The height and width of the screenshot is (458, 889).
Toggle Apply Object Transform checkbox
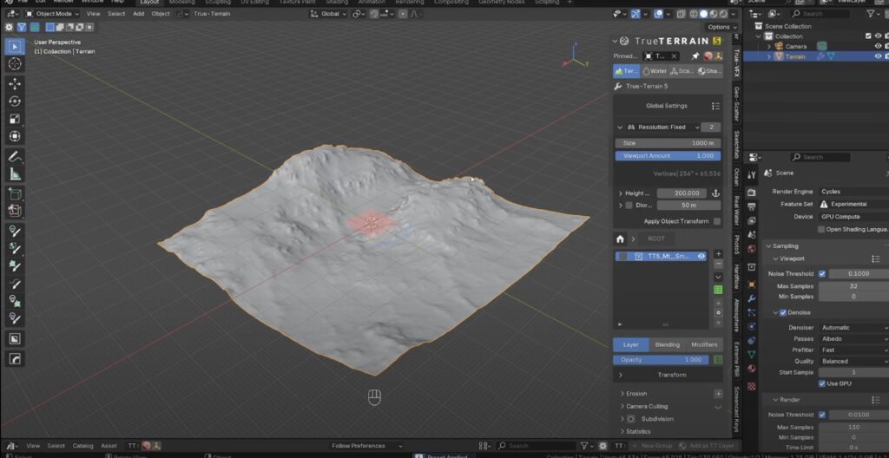click(717, 221)
